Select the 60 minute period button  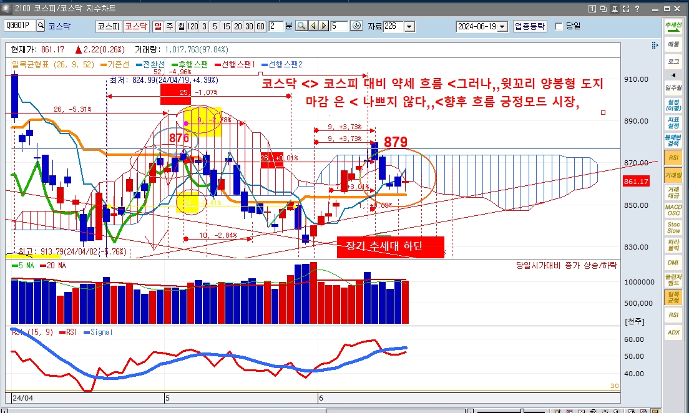click(x=261, y=26)
